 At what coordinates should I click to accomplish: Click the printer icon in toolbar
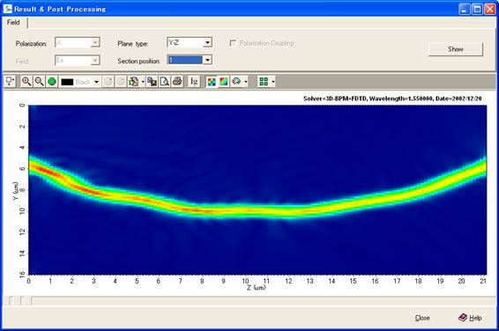pyautogui.click(x=177, y=82)
